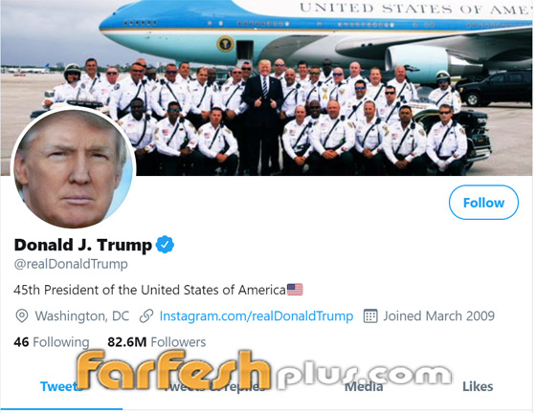Switch to the Media tab

[x=364, y=387]
